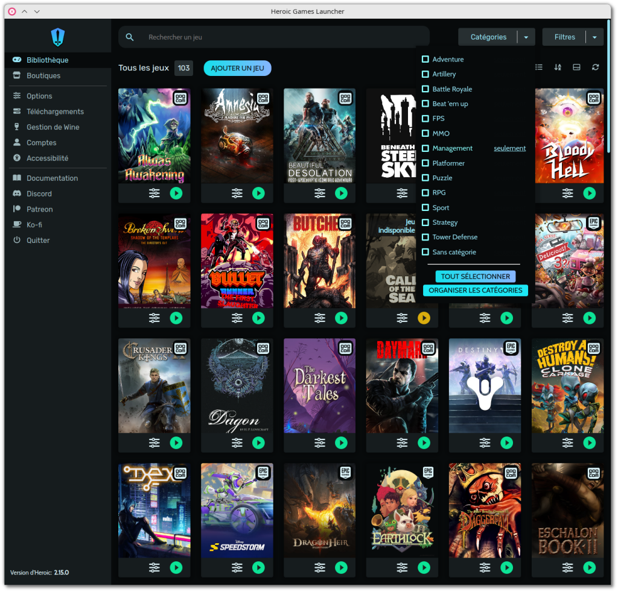The width and height of the screenshot is (618, 592).
Task: Click the Heroic shield logo
Action: 57,37
